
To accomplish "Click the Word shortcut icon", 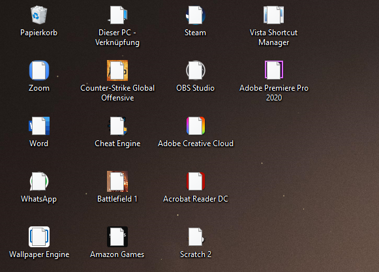I will pos(39,126).
